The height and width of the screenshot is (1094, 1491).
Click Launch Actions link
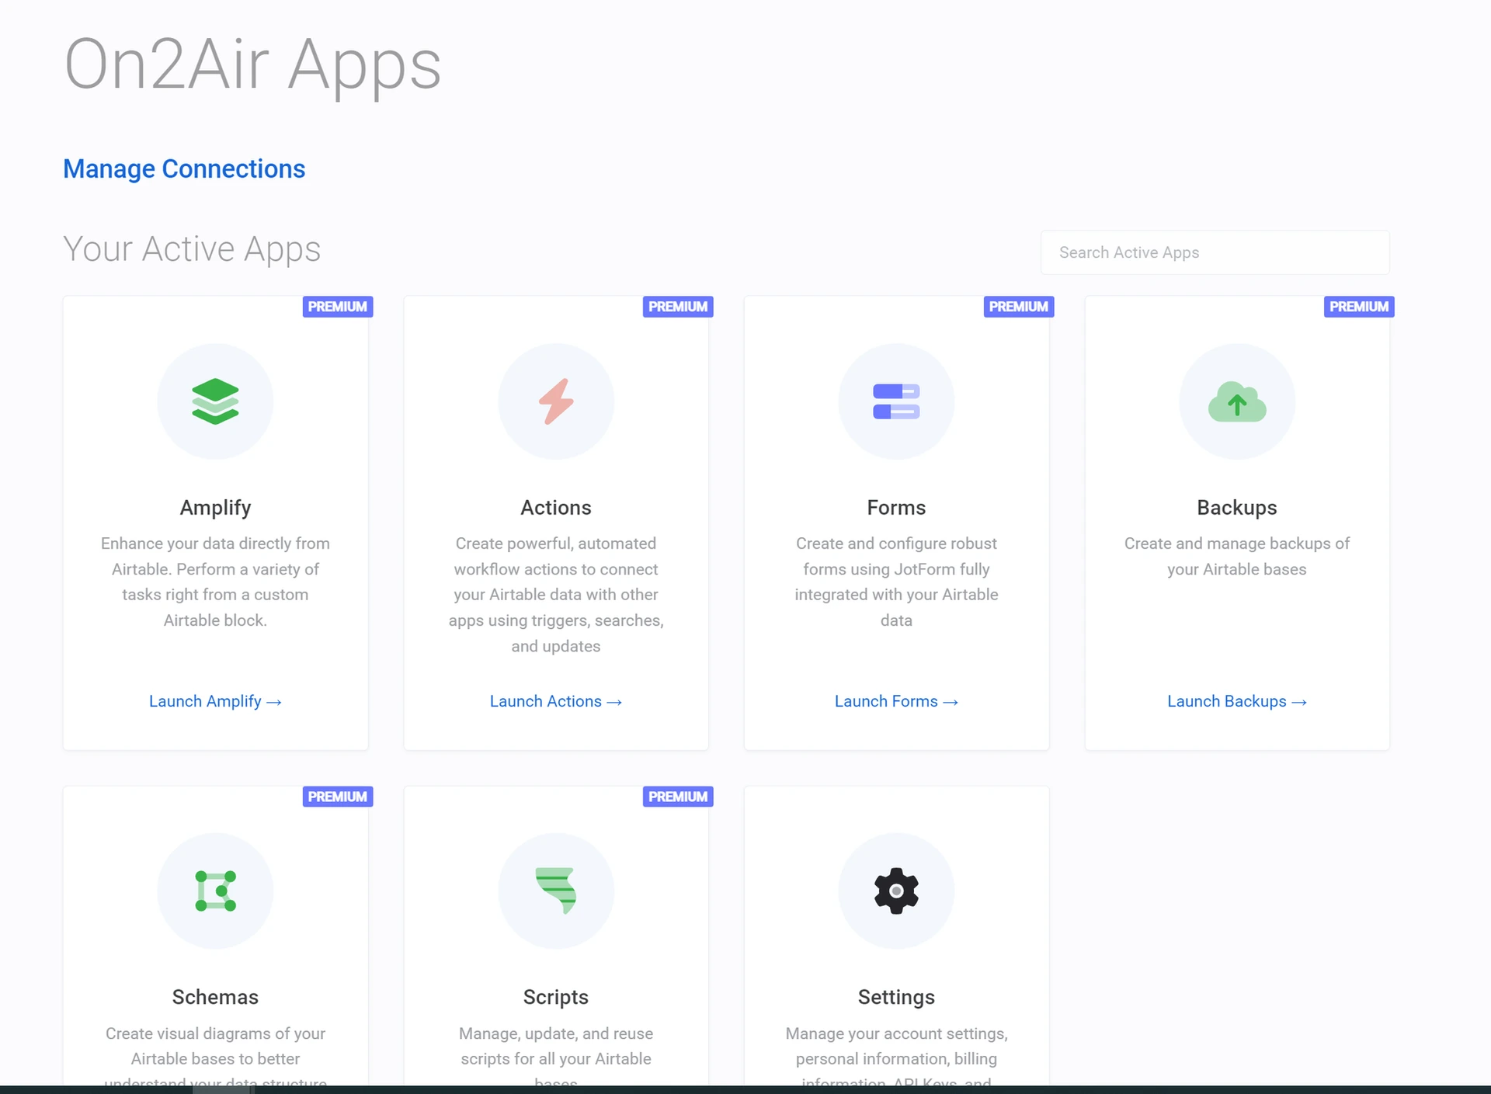pos(555,701)
